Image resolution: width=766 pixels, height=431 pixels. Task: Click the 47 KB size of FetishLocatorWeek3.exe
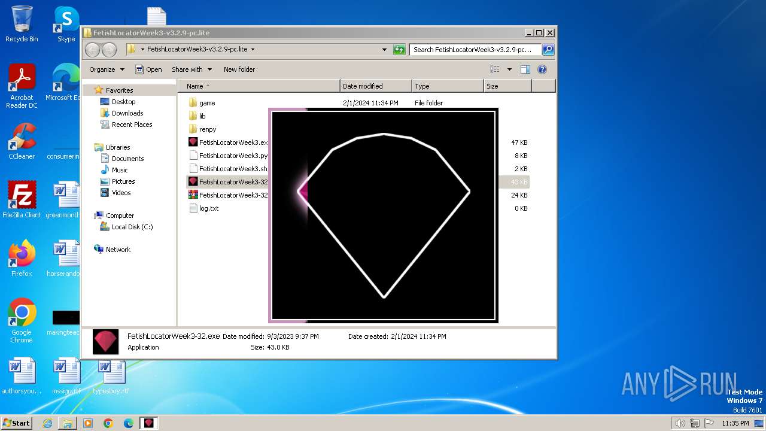pos(519,142)
